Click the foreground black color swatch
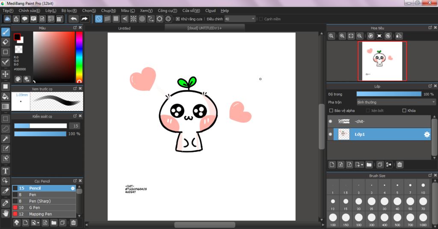Screen dimensions: 438x229 (17, 37)
